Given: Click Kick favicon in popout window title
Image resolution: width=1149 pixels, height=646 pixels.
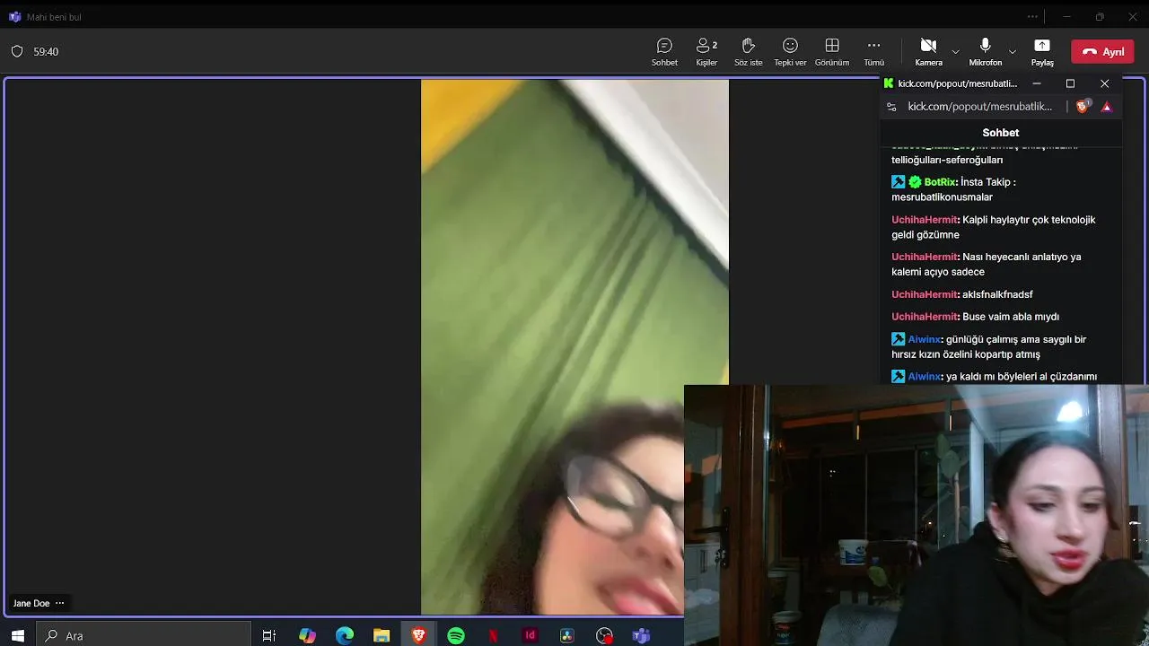Looking at the screenshot, I should pyautogui.click(x=889, y=83).
